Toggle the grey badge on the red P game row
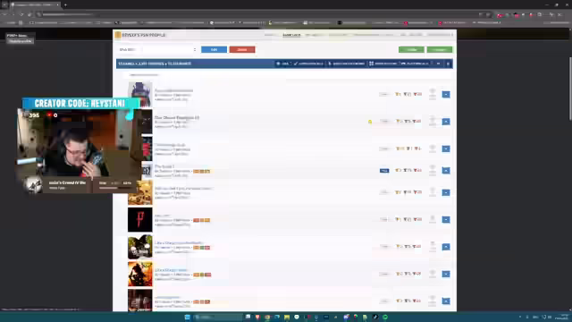This screenshot has height=322, width=572. point(384,219)
